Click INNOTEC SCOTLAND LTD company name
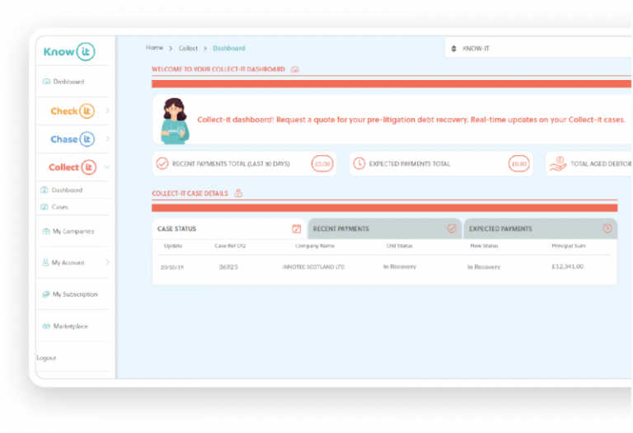This screenshot has width=633, height=433. tap(314, 267)
